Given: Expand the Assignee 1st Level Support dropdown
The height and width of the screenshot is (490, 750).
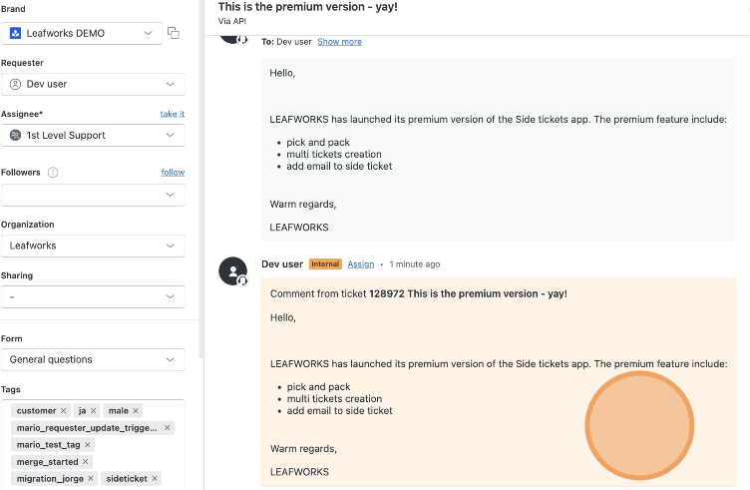Looking at the screenshot, I should click(x=93, y=136).
